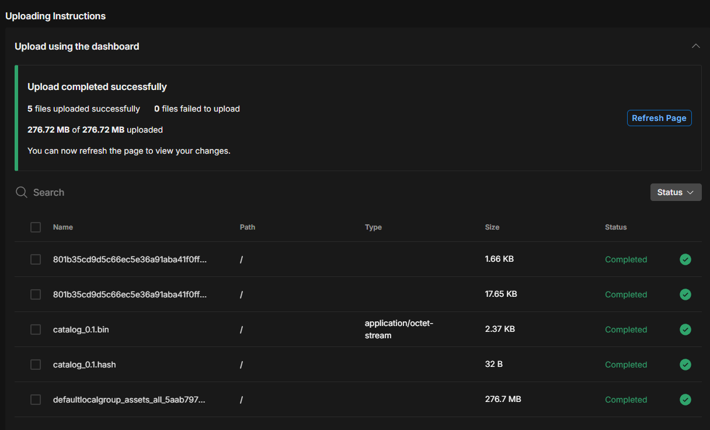The height and width of the screenshot is (430, 710).
Task: Check the catalog_0.1.bin row checkbox
Action: 36,330
